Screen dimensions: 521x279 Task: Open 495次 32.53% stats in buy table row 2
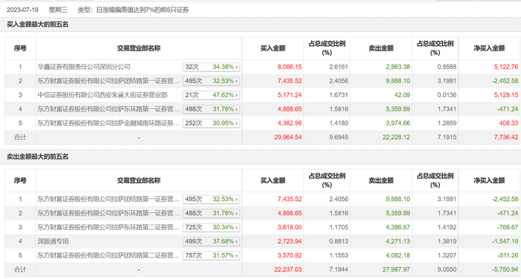pyautogui.click(x=211, y=81)
